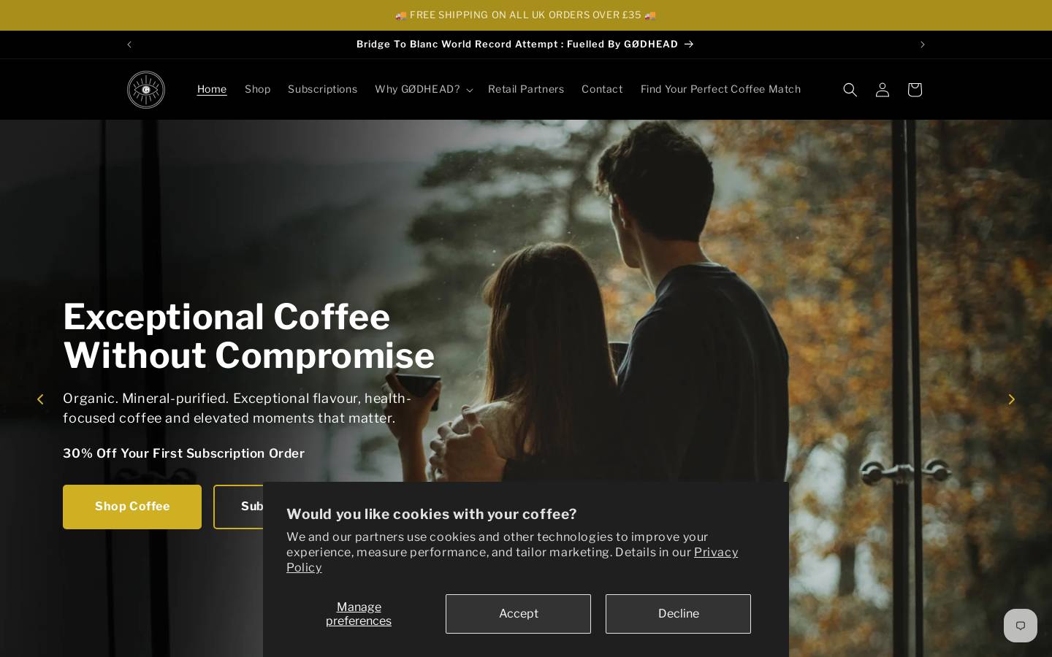The width and height of the screenshot is (1052, 657).
Task: Open Manage preferences for cookies
Action: [x=359, y=614]
